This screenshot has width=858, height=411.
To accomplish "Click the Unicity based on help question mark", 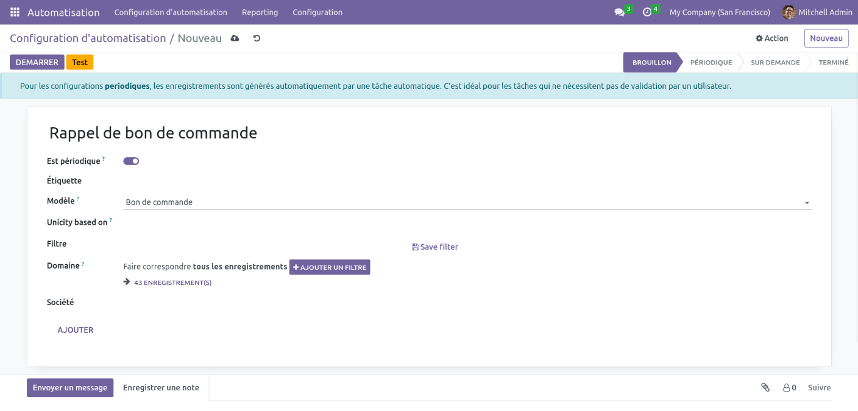I will click(x=111, y=220).
